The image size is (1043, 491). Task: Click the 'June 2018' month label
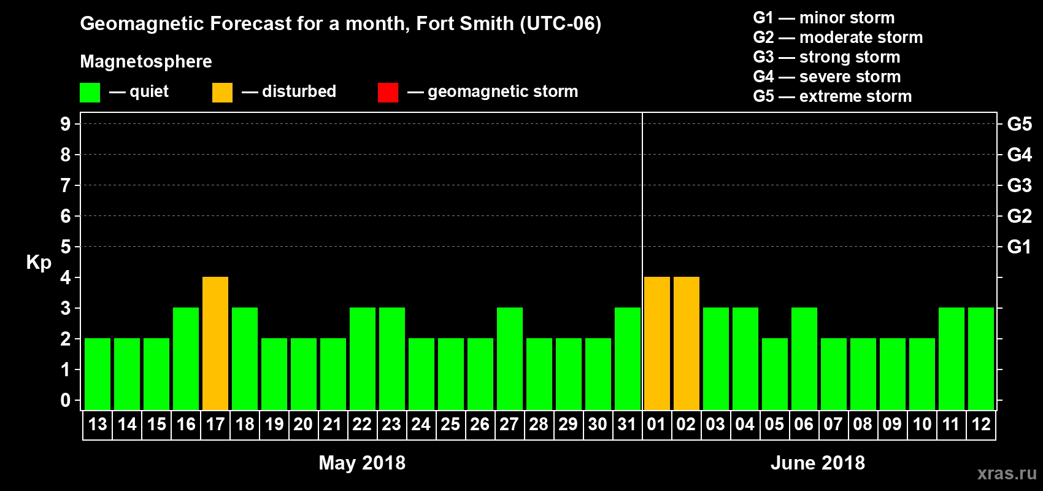tap(818, 463)
